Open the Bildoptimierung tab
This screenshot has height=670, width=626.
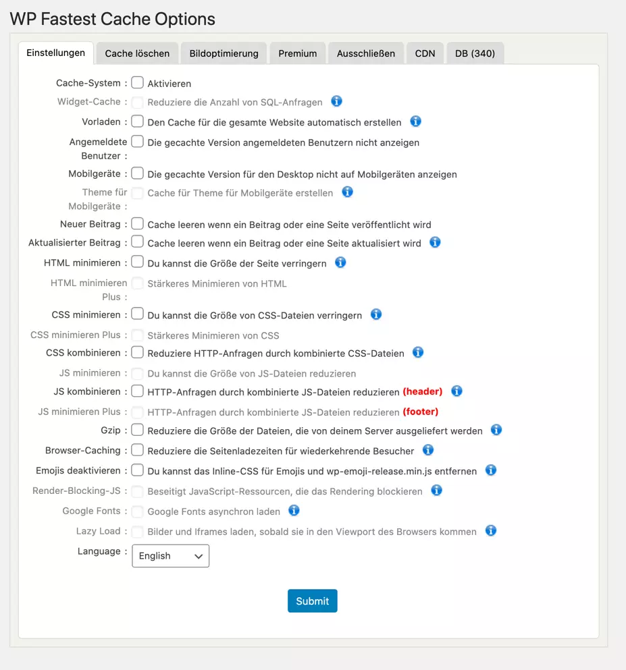pyautogui.click(x=224, y=53)
